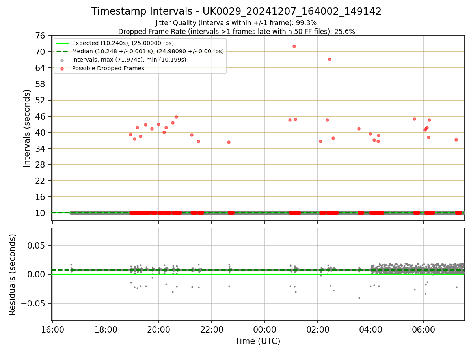Viewport: 473px width, 355px height.
Task: Click the "Residuals (seconds)" y-axis label
Action: [x=13, y=275]
